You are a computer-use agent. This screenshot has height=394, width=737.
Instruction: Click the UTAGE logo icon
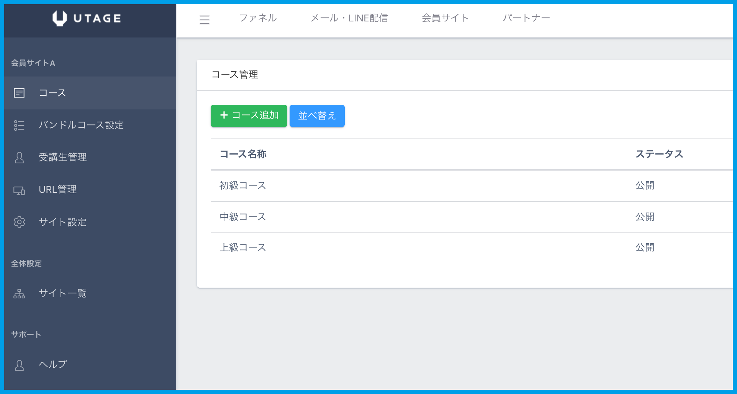(x=59, y=18)
